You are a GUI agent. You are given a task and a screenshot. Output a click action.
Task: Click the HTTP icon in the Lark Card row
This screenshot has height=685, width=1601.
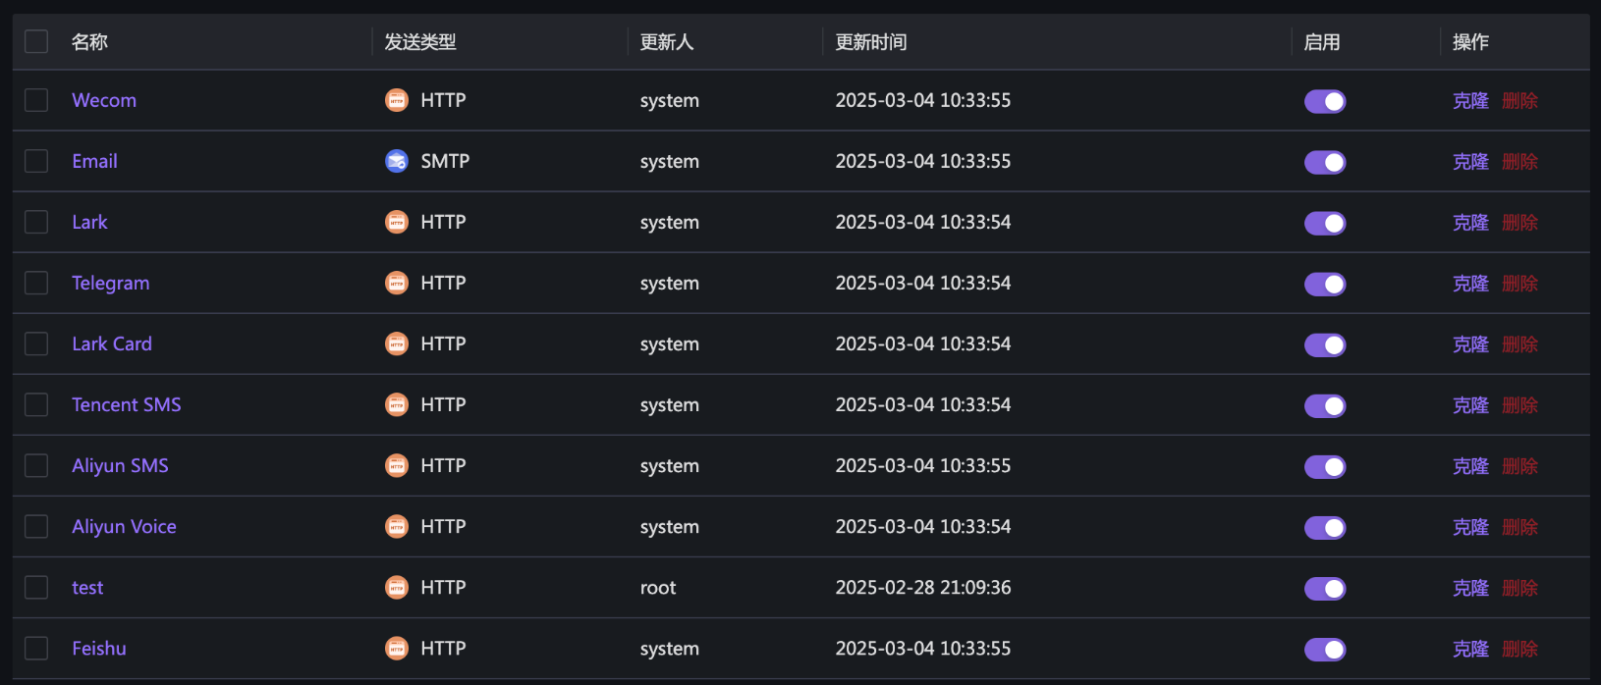tap(397, 343)
